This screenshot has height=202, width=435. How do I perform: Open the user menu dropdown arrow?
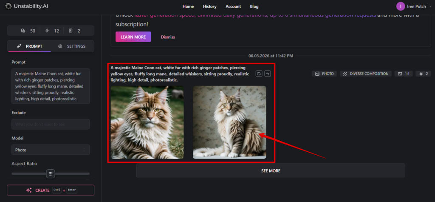tap(430, 6)
